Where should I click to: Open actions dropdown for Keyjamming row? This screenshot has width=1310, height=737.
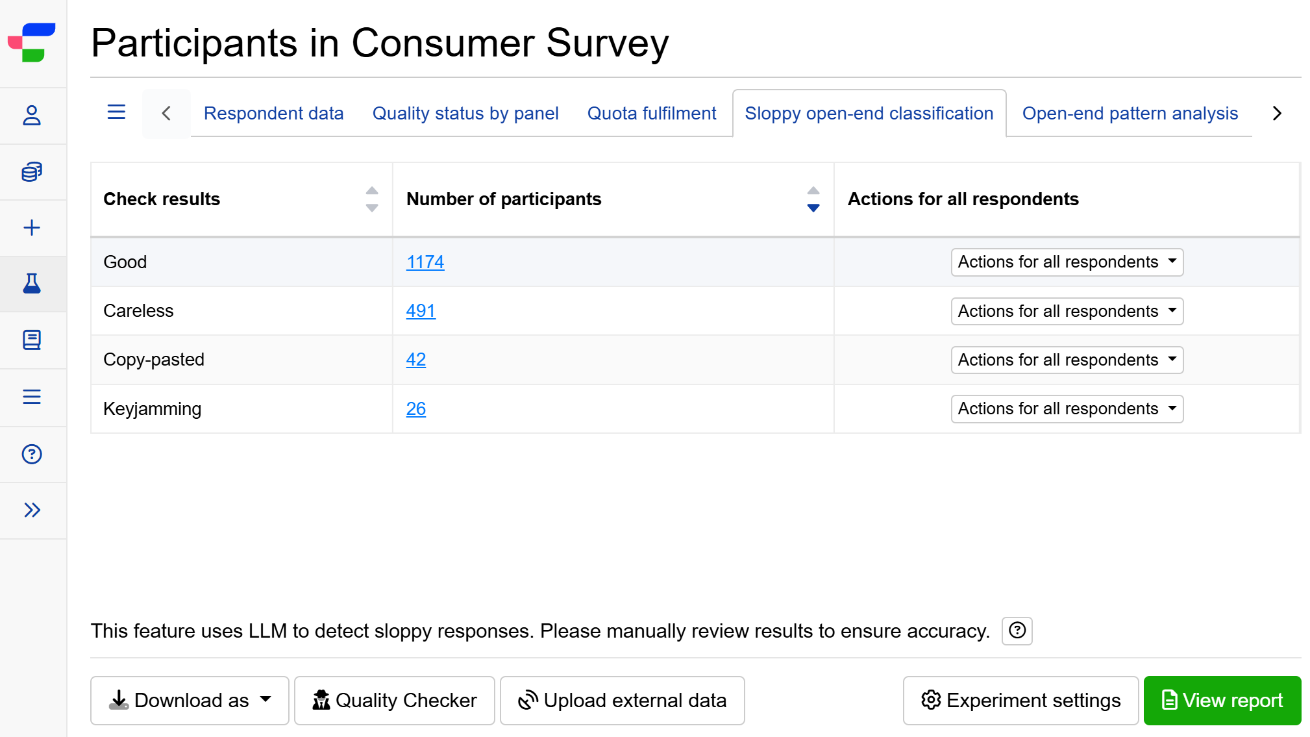click(1067, 409)
